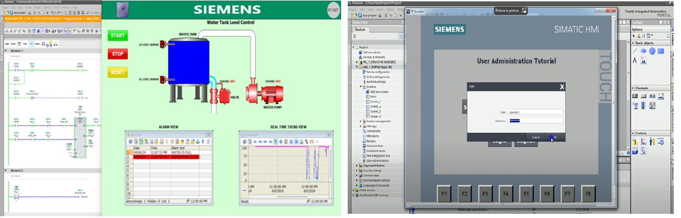The width and height of the screenshot is (681, 218).
Task: Click the clock icon in the SCADA header
Action: [x=123, y=9]
